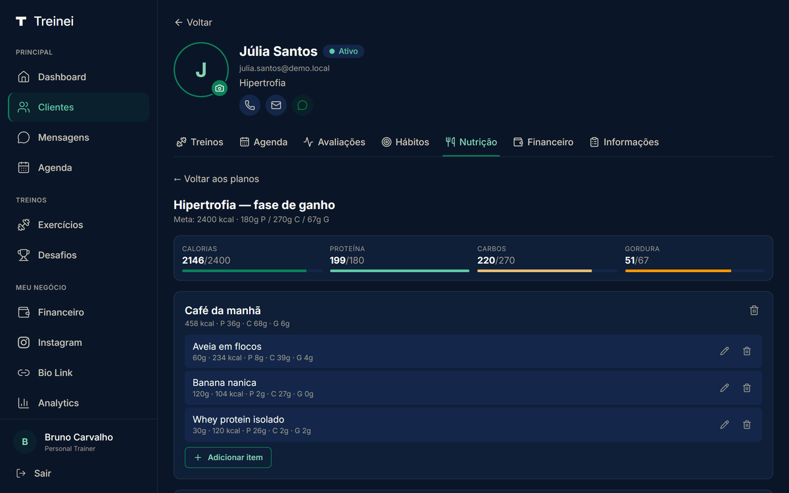Click the Whey protein isolado name
Screen dimensions: 789x493
[239, 419]
